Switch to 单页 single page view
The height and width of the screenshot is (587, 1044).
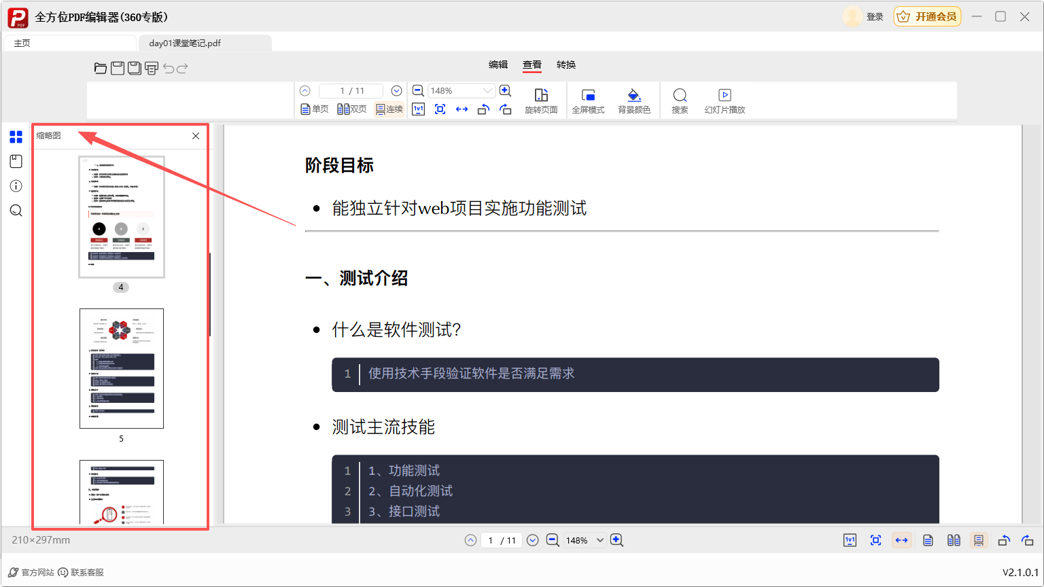coord(315,109)
